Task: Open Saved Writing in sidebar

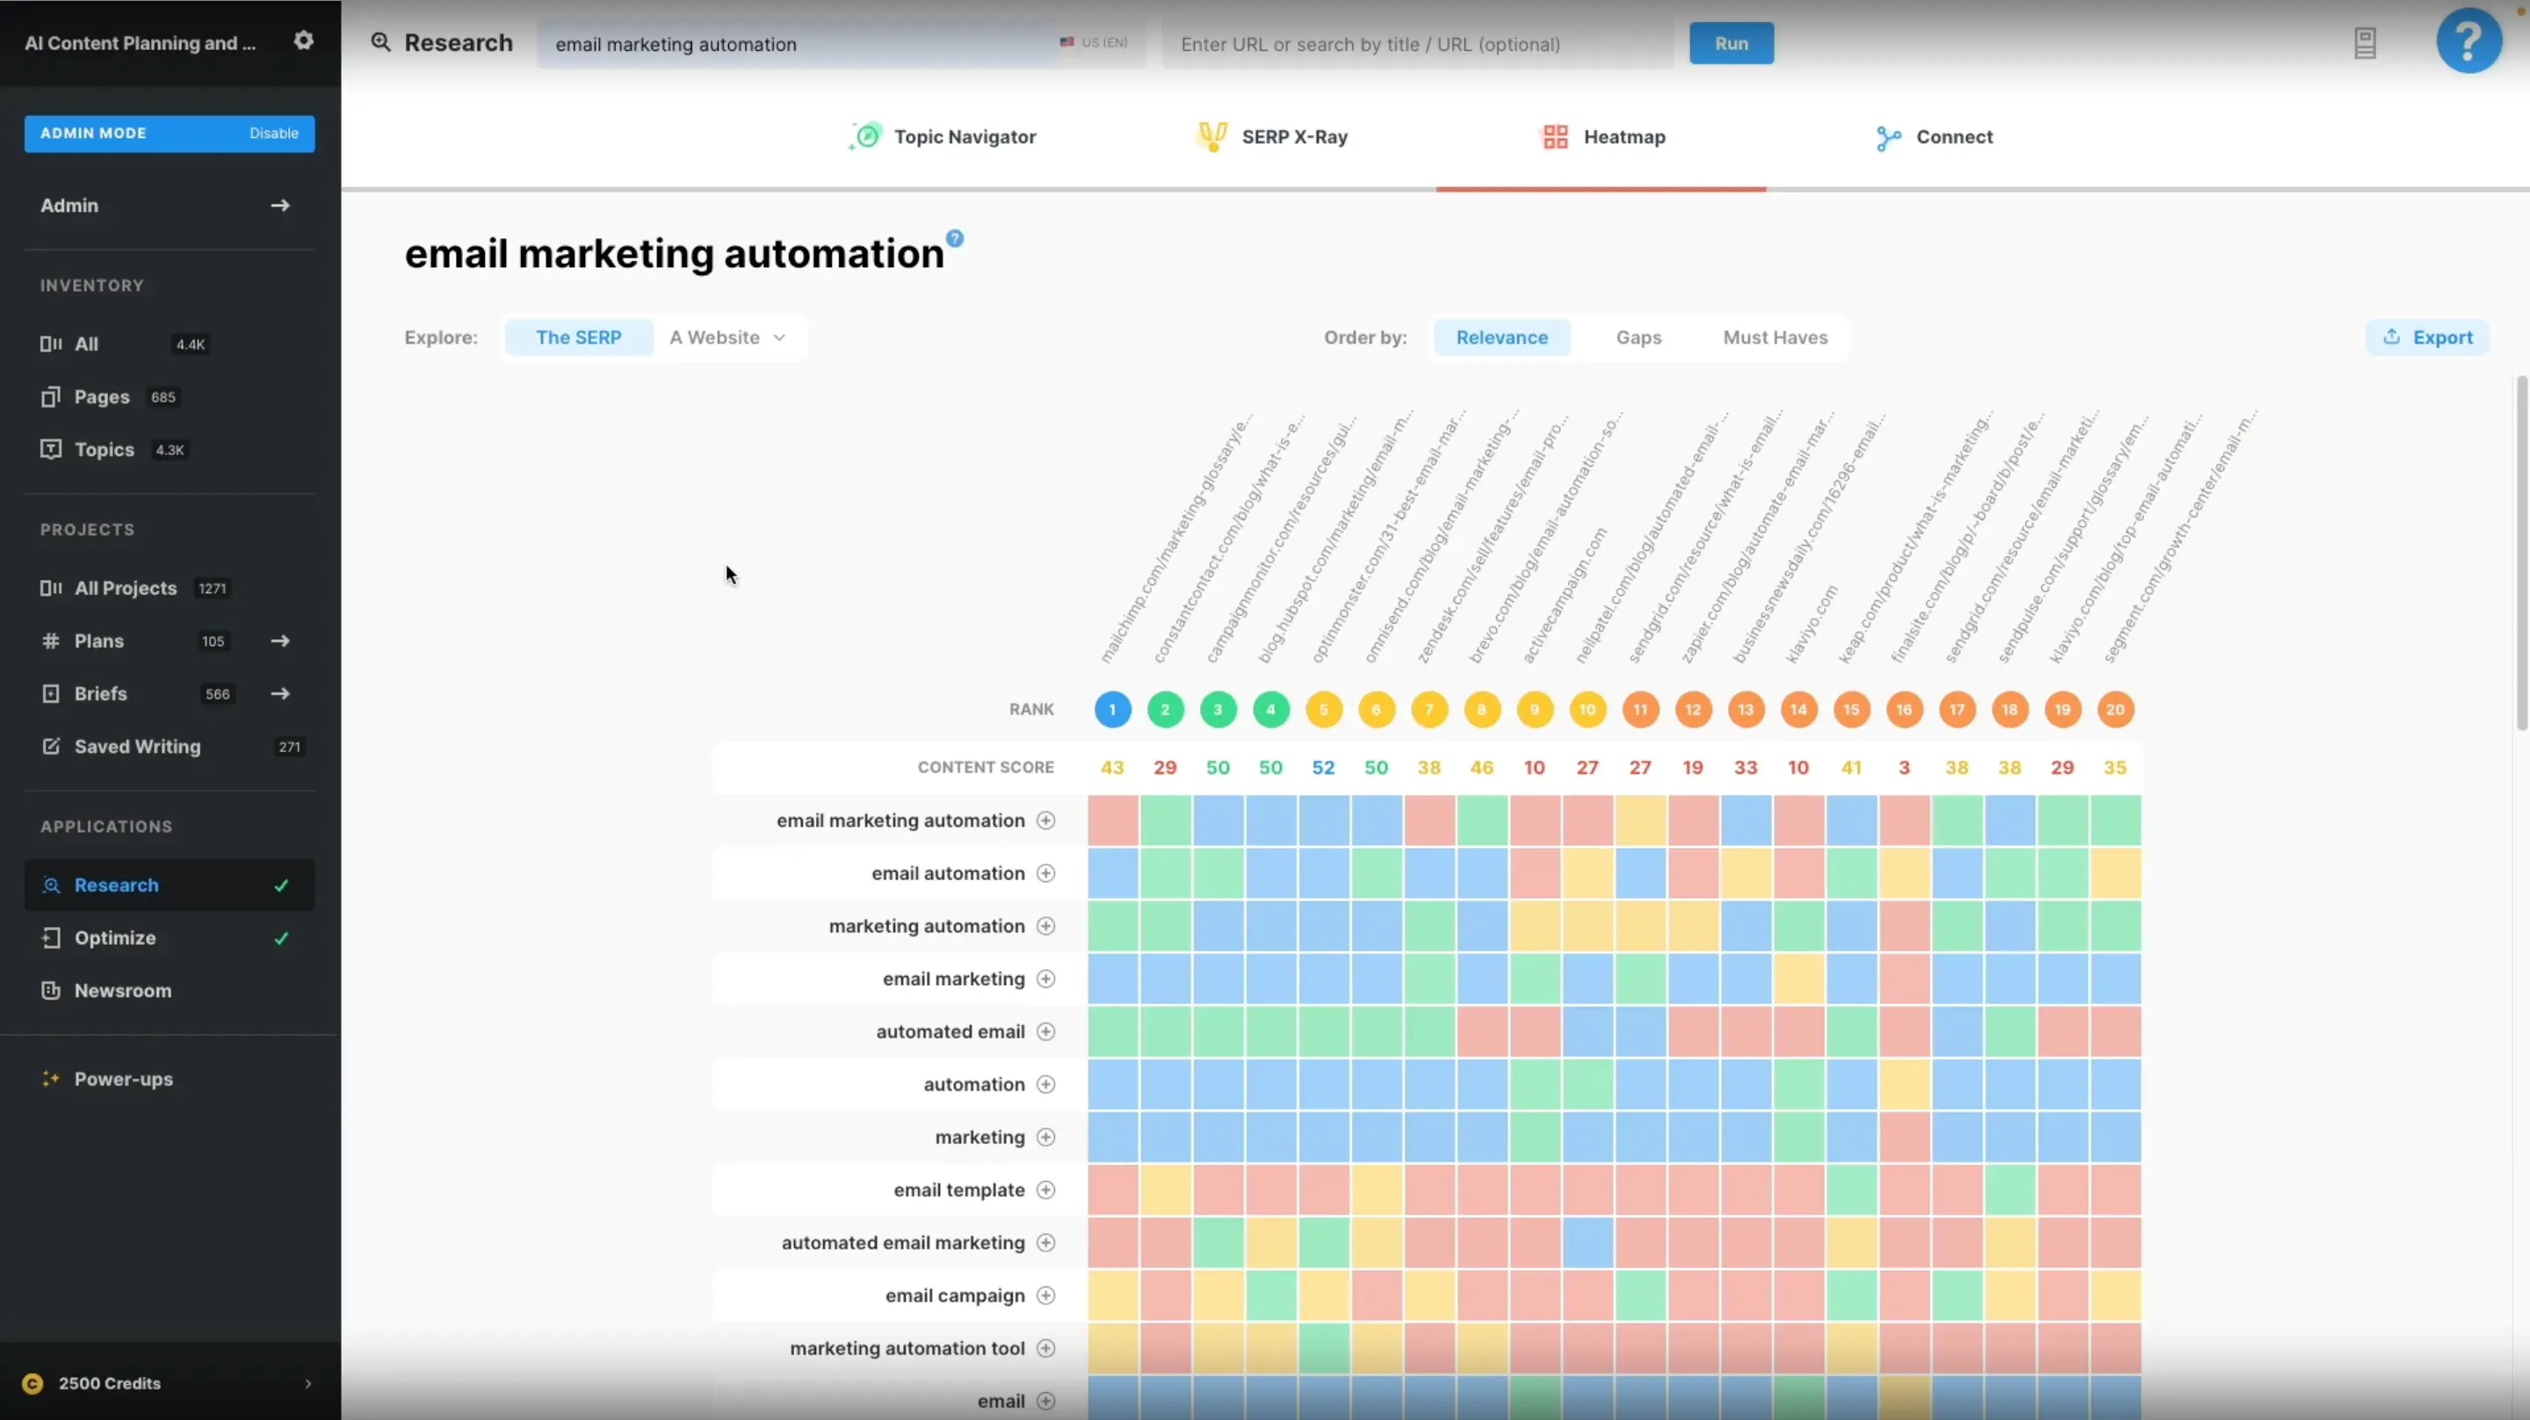Action: coord(136,747)
